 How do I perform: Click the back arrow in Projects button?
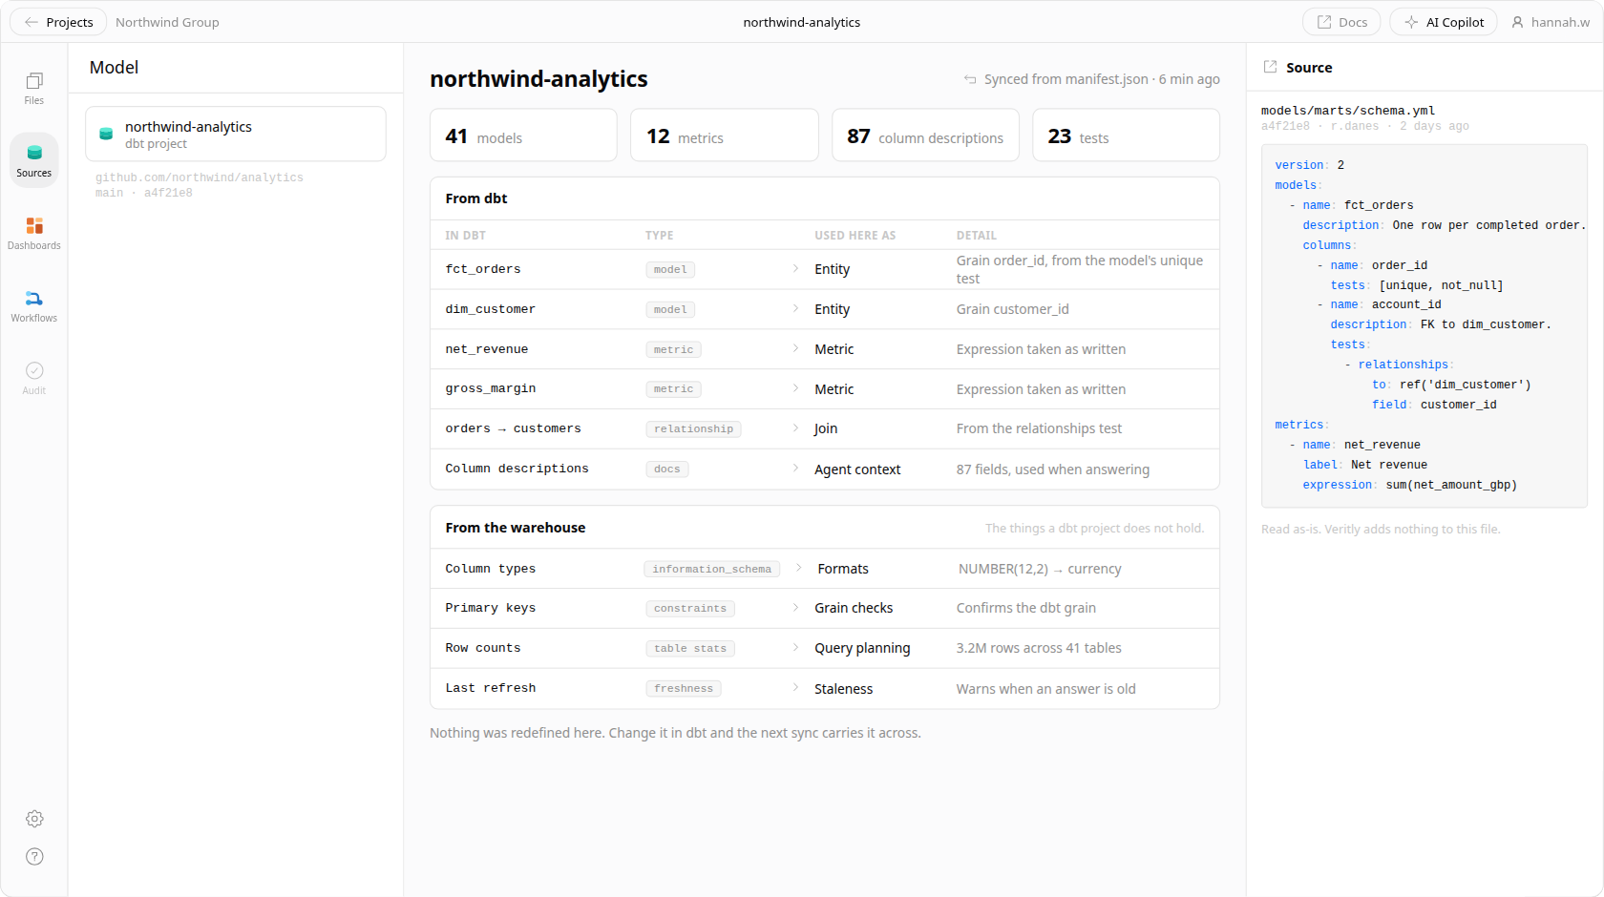point(31,22)
